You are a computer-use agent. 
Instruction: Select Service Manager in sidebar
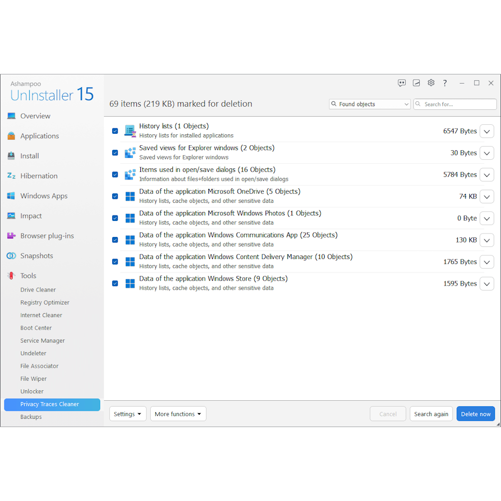click(x=43, y=341)
